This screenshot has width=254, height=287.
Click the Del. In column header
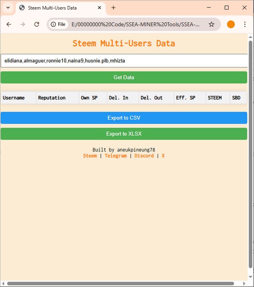point(123,98)
